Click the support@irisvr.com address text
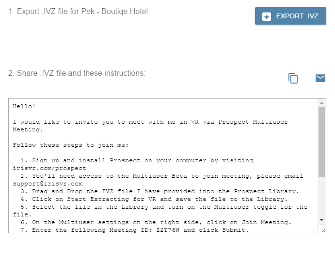Image resolution: width=335 pixels, height=256 pixels. [48, 184]
